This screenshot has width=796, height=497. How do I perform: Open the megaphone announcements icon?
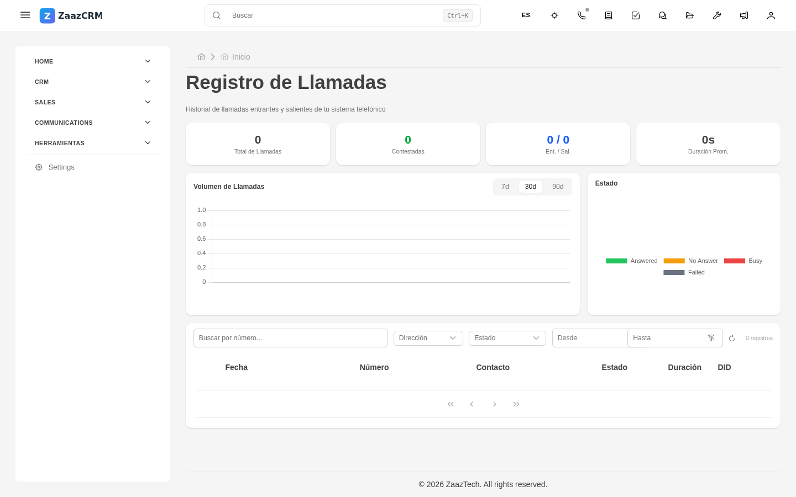tap(744, 15)
